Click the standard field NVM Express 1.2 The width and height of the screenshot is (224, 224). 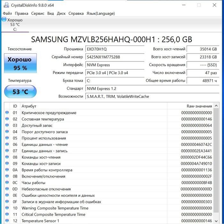pos(152,89)
